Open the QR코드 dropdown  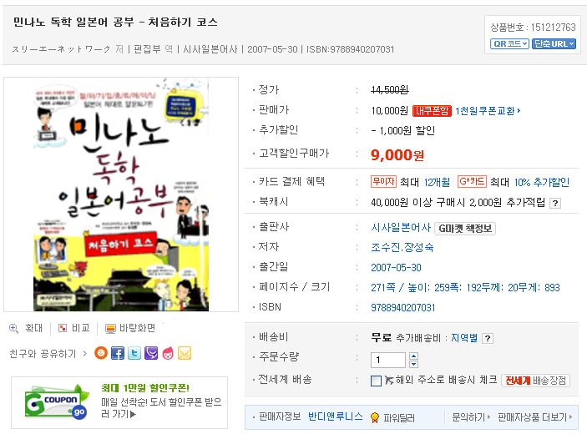pyautogui.click(x=509, y=43)
